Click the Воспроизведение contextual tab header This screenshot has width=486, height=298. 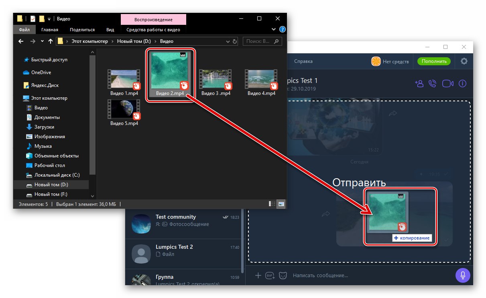click(153, 19)
